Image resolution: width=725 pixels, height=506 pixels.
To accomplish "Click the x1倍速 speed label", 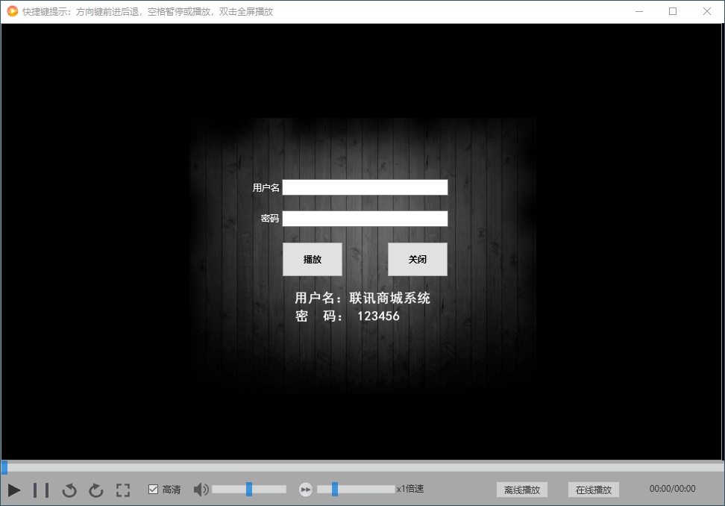I will click(x=410, y=489).
